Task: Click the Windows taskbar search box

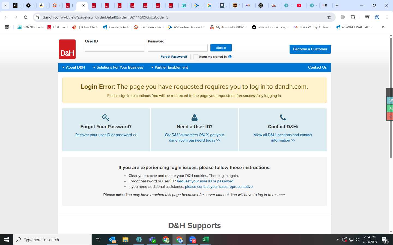Action: [x=52, y=240]
